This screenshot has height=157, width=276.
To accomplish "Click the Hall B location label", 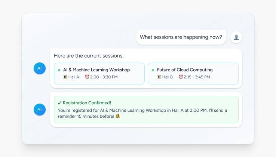I will tap(168, 77).
